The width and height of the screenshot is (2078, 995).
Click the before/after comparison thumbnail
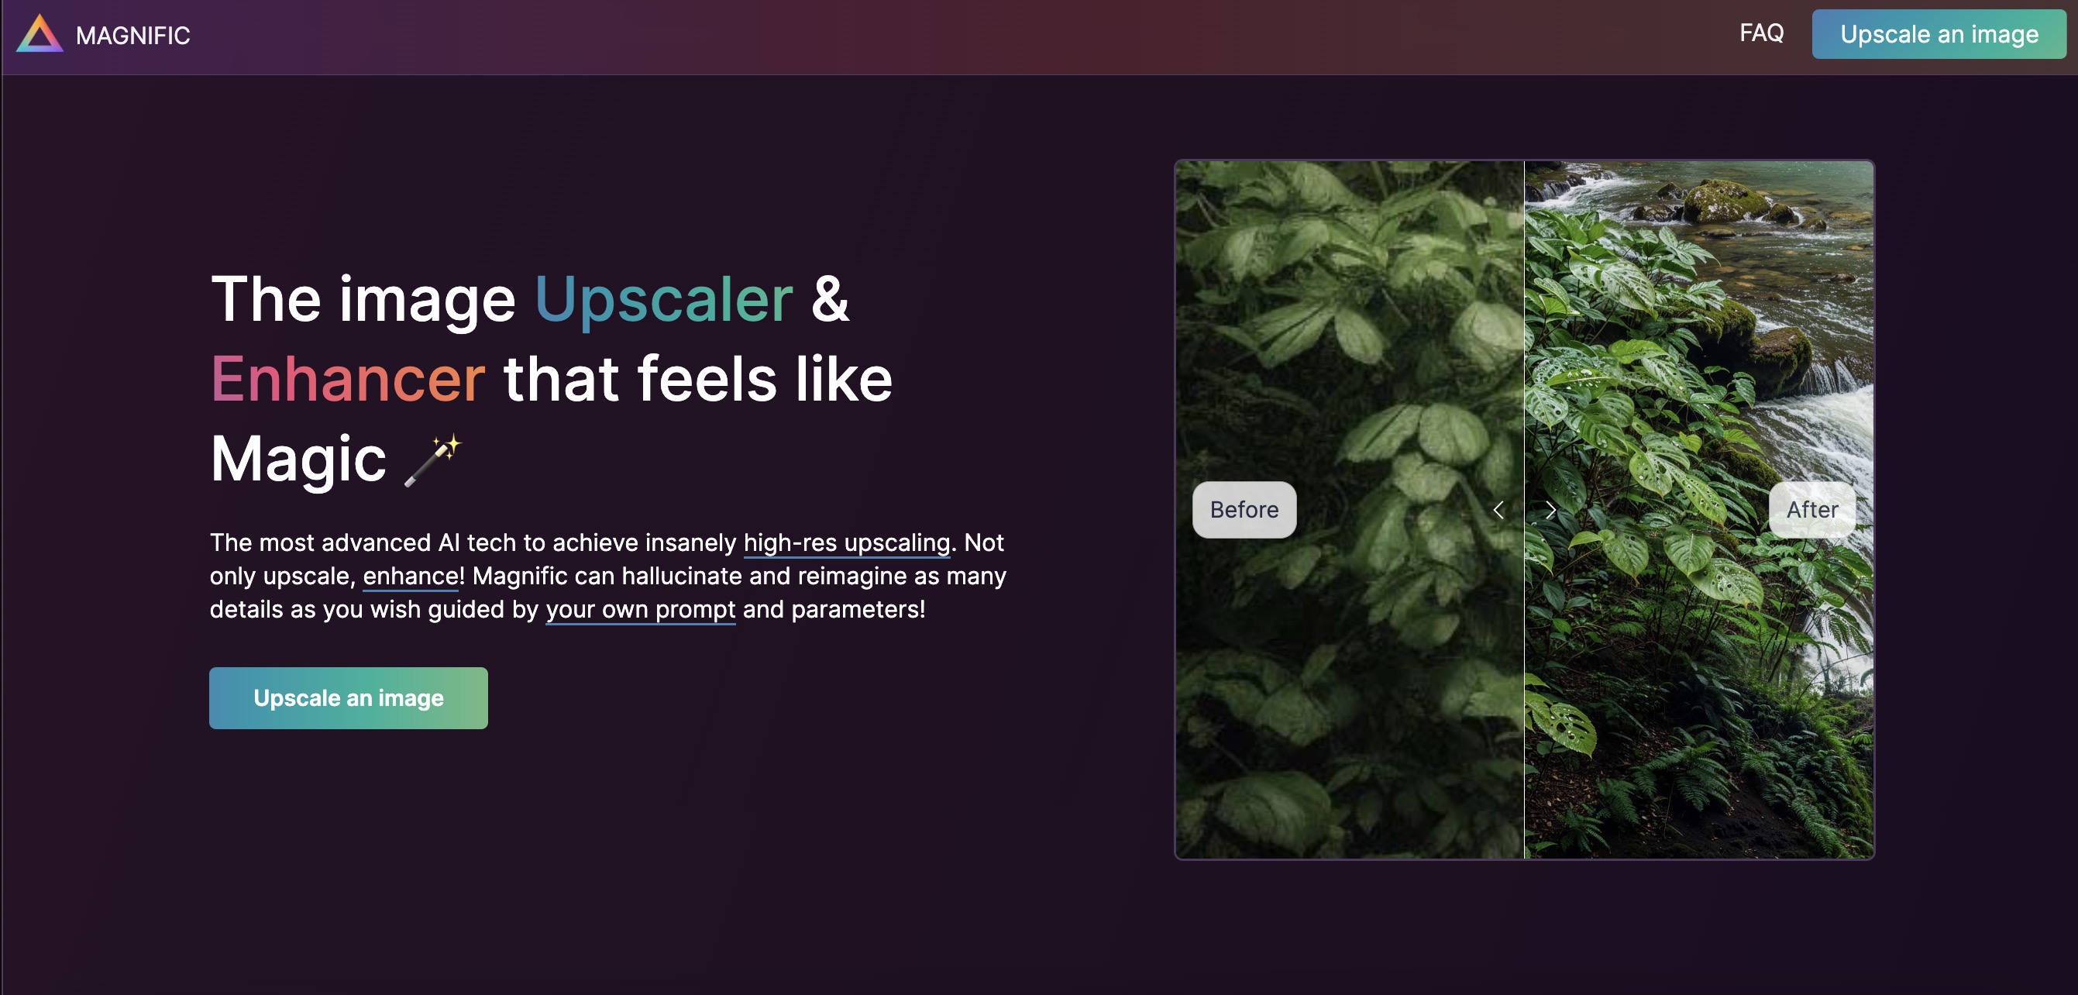click(x=1522, y=509)
